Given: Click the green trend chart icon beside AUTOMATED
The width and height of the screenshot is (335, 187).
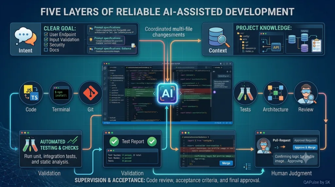Looking at the screenshot, I should (73, 140).
